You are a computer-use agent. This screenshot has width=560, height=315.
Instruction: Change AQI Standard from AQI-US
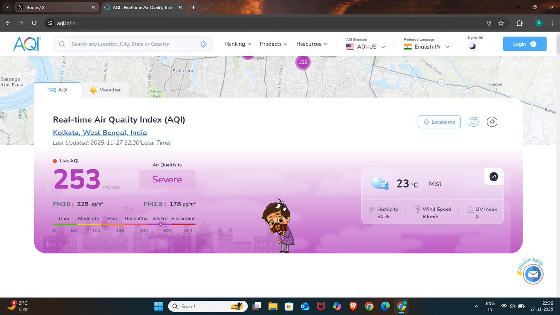coord(366,47)
